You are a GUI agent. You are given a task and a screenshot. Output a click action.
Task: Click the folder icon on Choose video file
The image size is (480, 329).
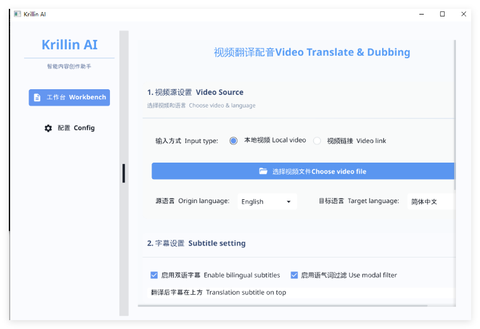(x=263, y=171)
